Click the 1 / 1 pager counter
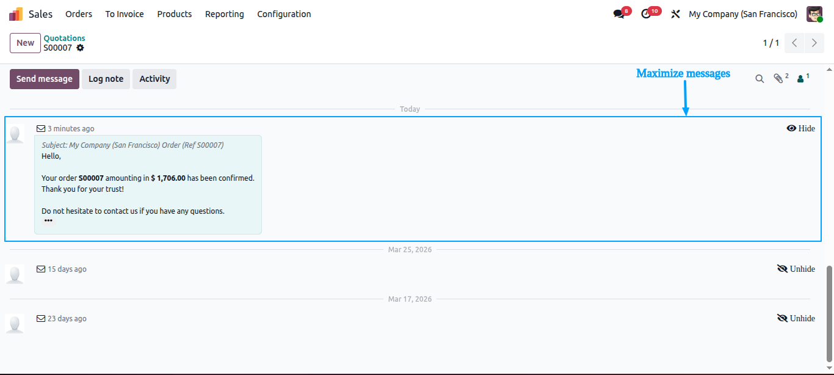Image resolution: width=834 pixels, height=375 pixels. (x=771, y=43)
